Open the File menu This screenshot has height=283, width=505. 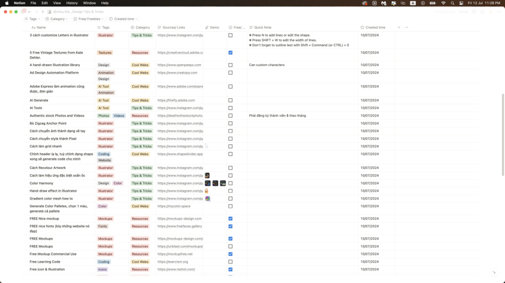(33, 3)
